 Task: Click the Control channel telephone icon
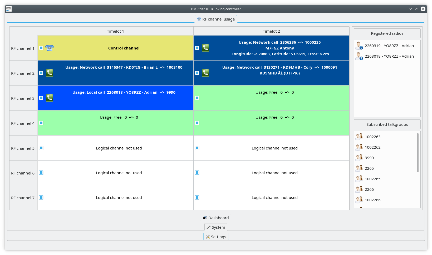pyautogui.click(x=50, y=48)
